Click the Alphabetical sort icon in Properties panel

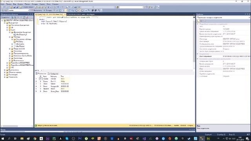tap(201, 21)
